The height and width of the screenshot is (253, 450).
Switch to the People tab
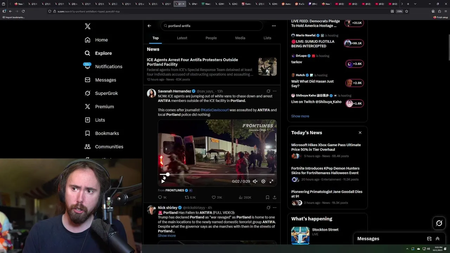click(x=211, y=38)
